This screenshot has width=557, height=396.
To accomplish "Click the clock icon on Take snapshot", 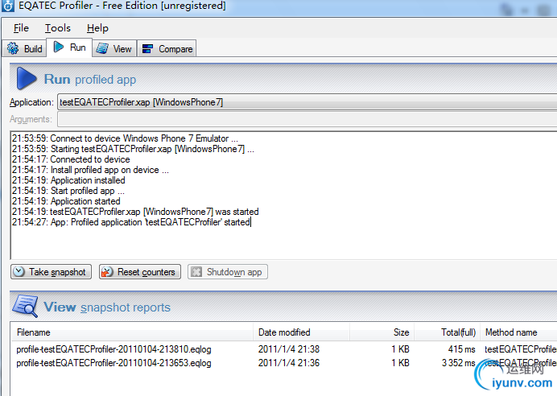I will pyautogui.click(x=19, y=272).
